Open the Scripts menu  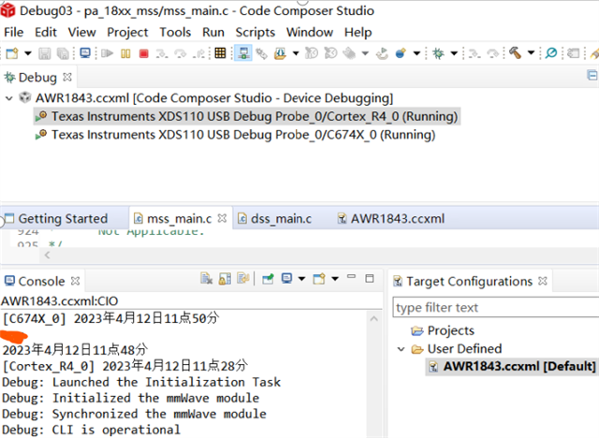tap(256, 33)
